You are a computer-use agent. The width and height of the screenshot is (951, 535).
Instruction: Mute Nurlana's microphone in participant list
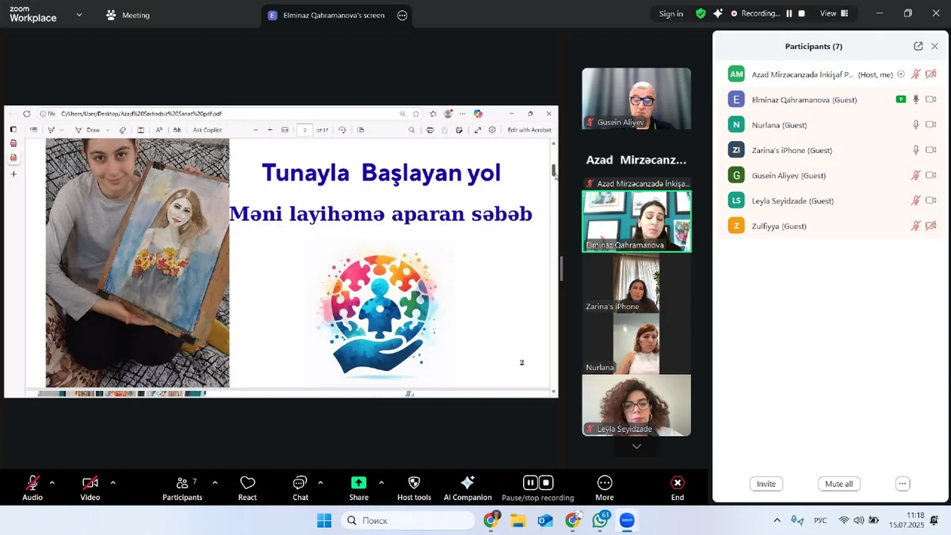coord(916,125)
